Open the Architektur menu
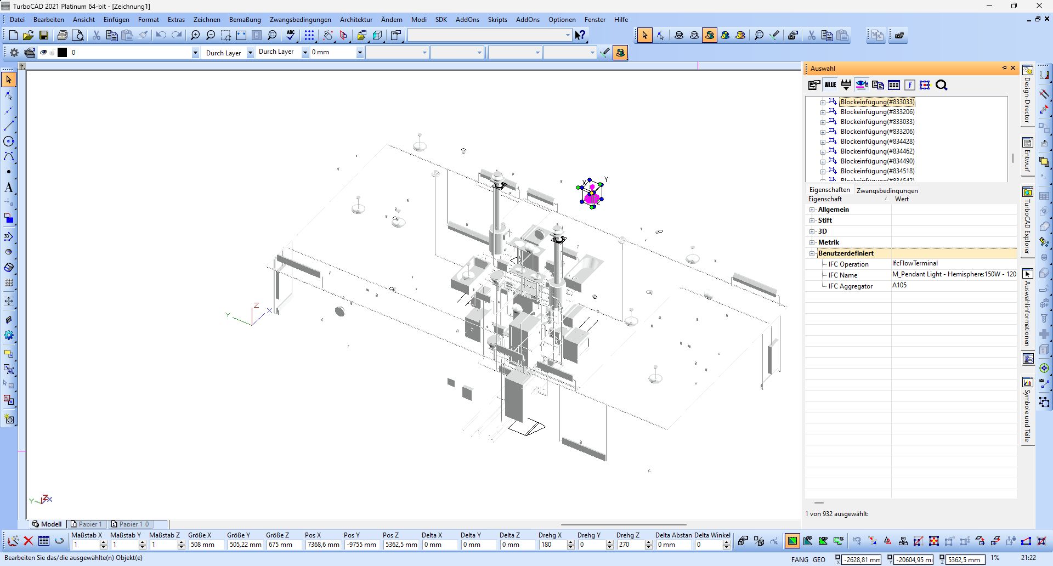1053x566 pixels. pyautogui.click(x=356, y=19)
